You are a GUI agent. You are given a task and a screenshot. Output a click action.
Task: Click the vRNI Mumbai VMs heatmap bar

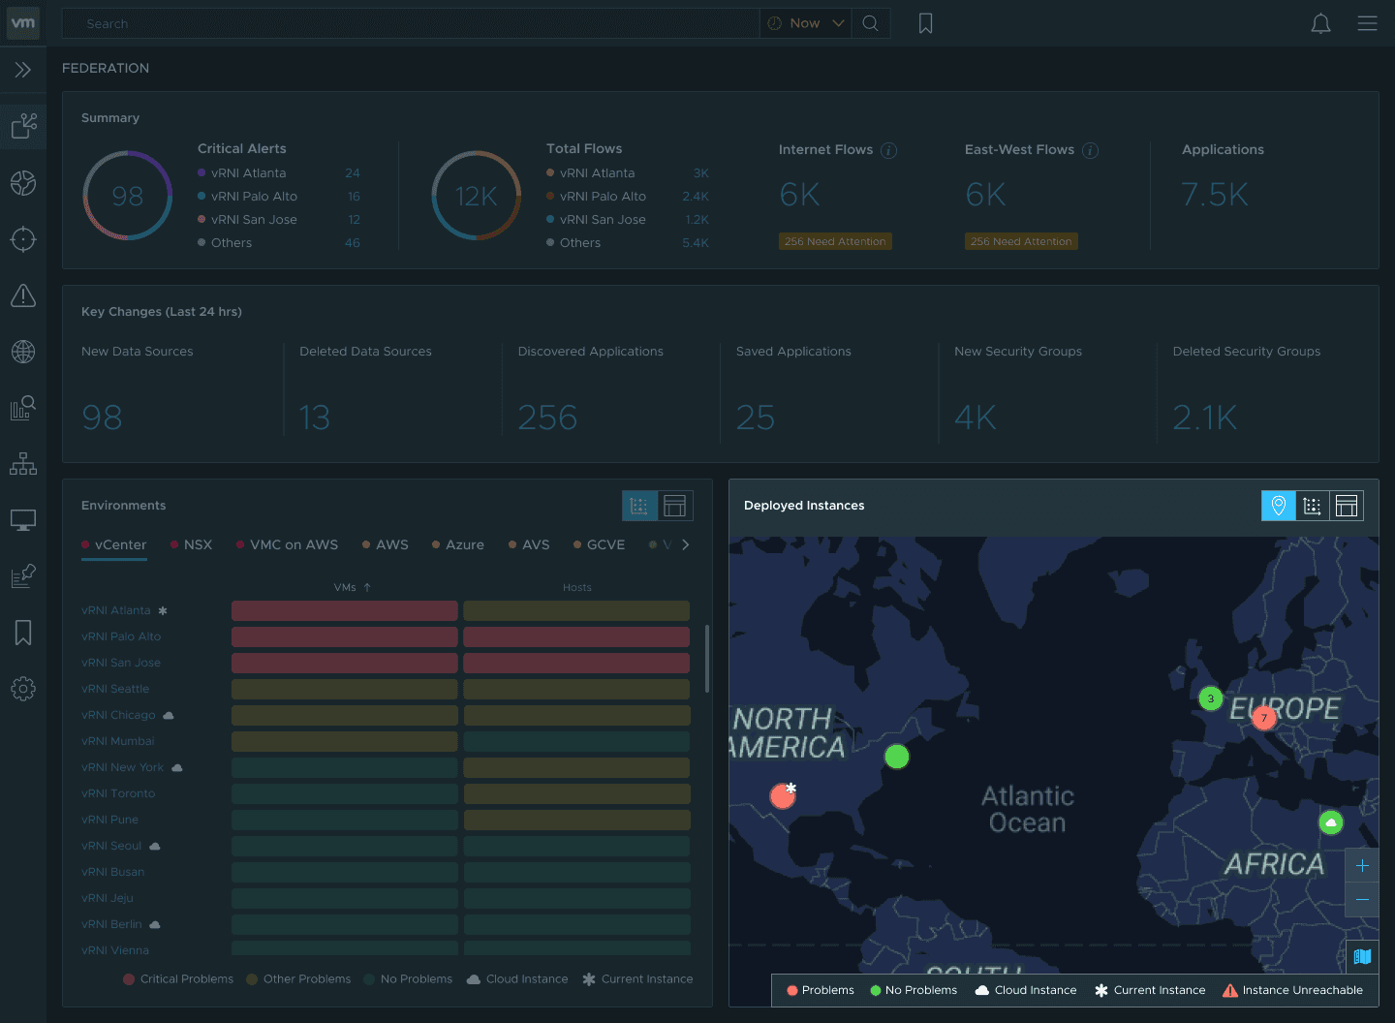tap(345, 741)
